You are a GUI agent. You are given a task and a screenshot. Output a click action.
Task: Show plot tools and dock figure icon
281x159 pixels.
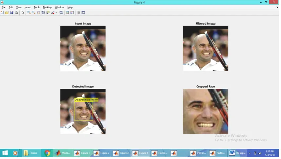83,12
